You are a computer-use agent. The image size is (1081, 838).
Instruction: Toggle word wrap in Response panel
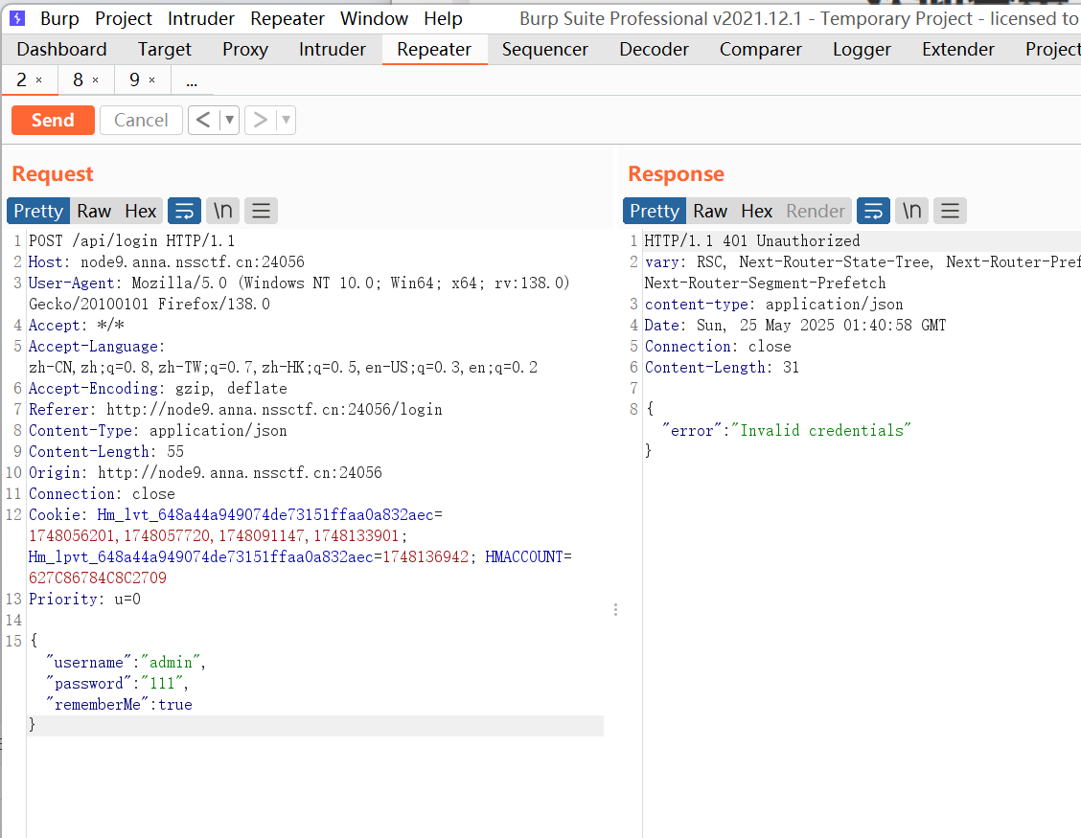pyautogui.click(x=873, y=211)
